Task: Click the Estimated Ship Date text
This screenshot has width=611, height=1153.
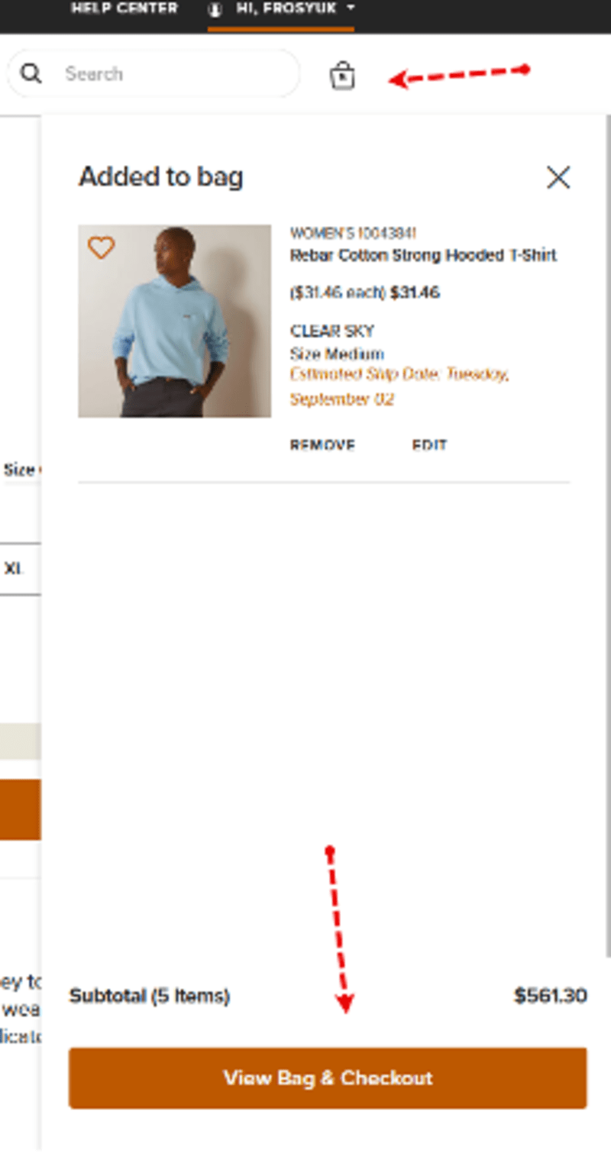Action: (399, 386)
